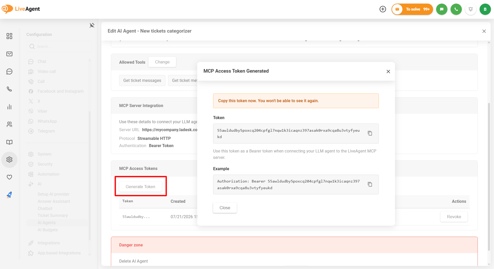This screenshot has height=269, width=494.
Task: Click the LiveAgent logo
Action: tap(21, 9)
